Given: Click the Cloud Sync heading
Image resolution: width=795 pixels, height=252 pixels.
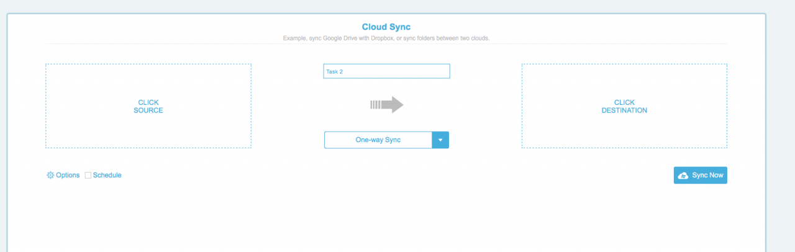Looking at the screenshot, I should pos(386,27).
